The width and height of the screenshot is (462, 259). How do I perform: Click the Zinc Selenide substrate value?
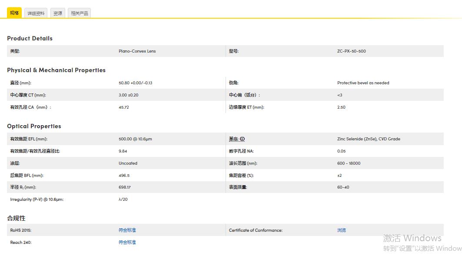tap(368, 139)
